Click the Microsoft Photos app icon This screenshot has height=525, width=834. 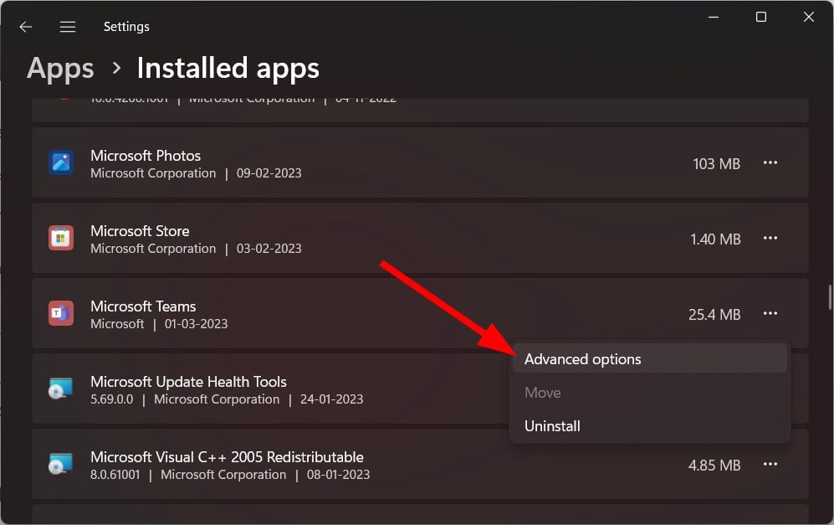[x=61, y=162]
